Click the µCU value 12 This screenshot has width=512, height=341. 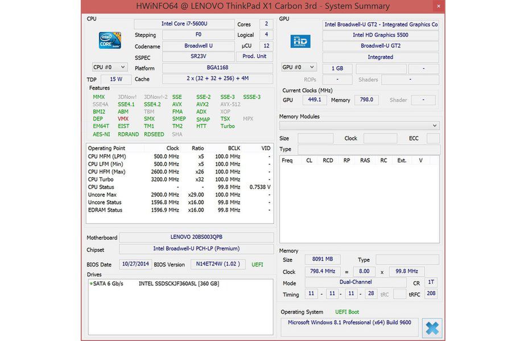[x=266, y=45]
